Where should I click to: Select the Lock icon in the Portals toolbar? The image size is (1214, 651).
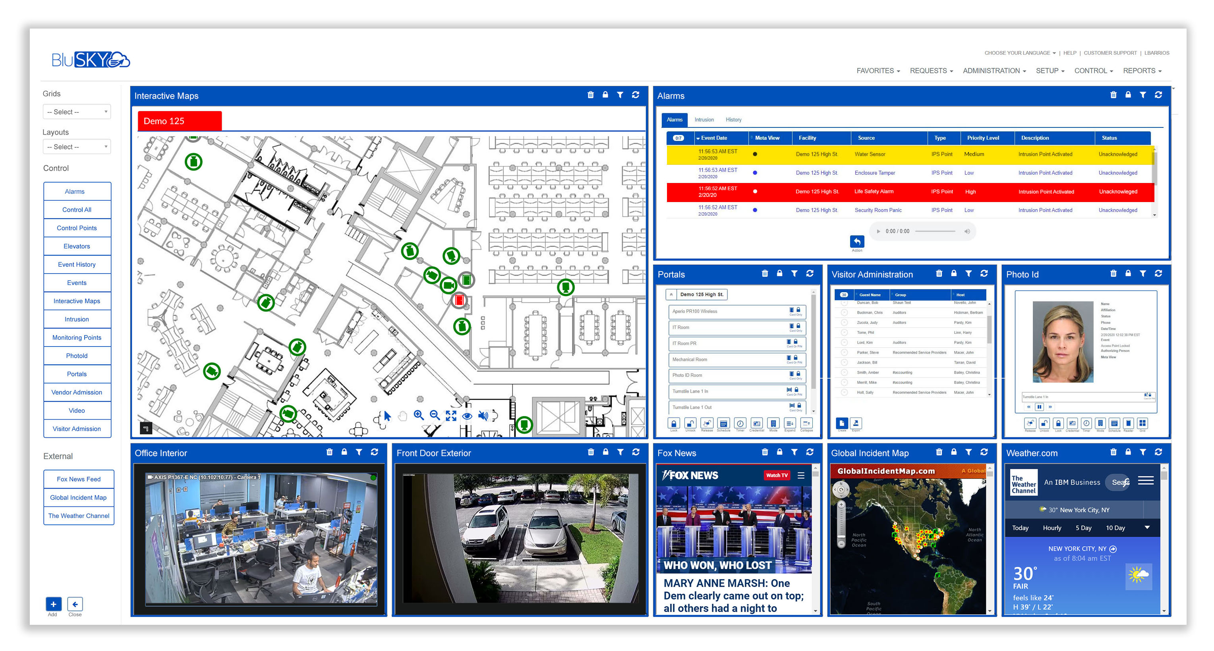pos(674,423)
